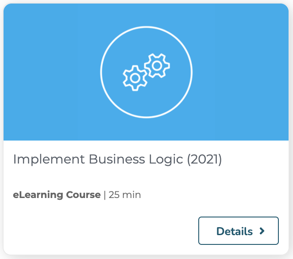Screen dimensions: 293x259
Task: Click the (2021) year in title
Action: coord(204,160)
